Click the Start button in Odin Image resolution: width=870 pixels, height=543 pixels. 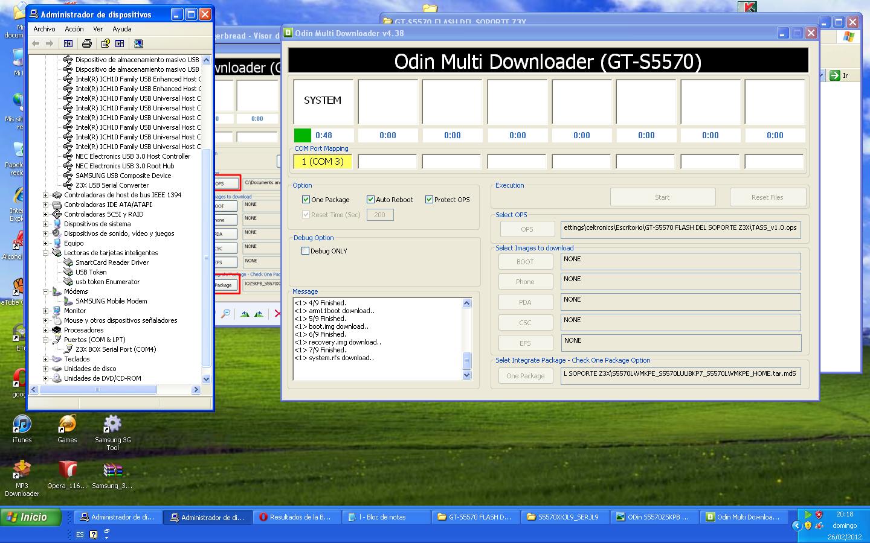pos(662,197)
